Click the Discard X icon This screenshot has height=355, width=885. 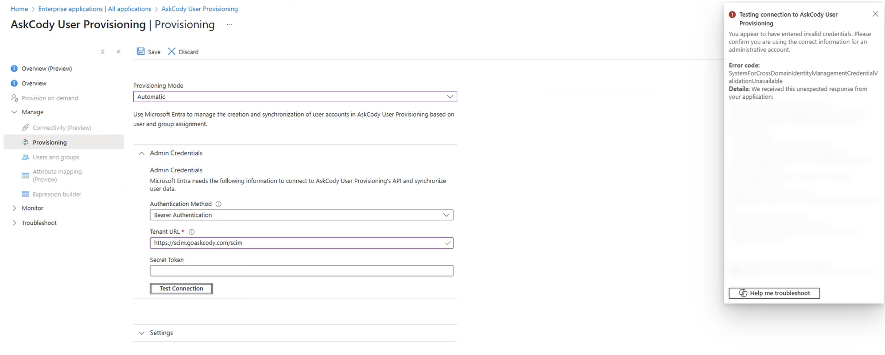pyautogui.click(x=171, y=51)
